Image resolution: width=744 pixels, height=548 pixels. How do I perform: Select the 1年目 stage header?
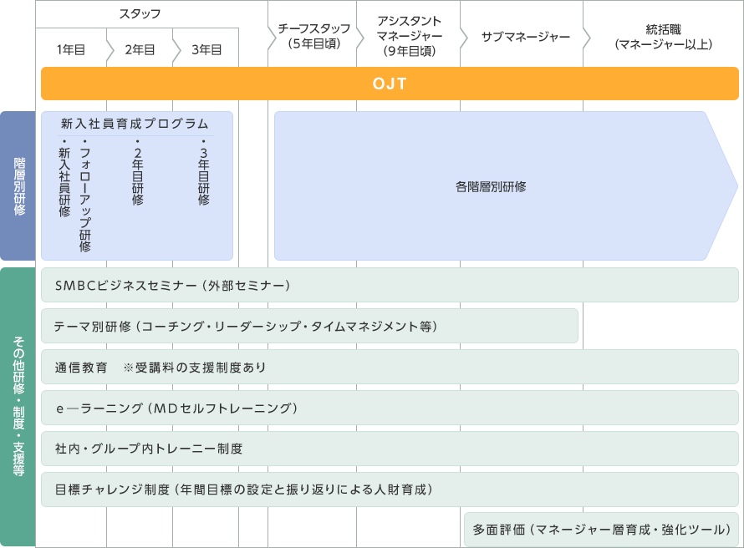pyautogui.click(x=71, y=49)
